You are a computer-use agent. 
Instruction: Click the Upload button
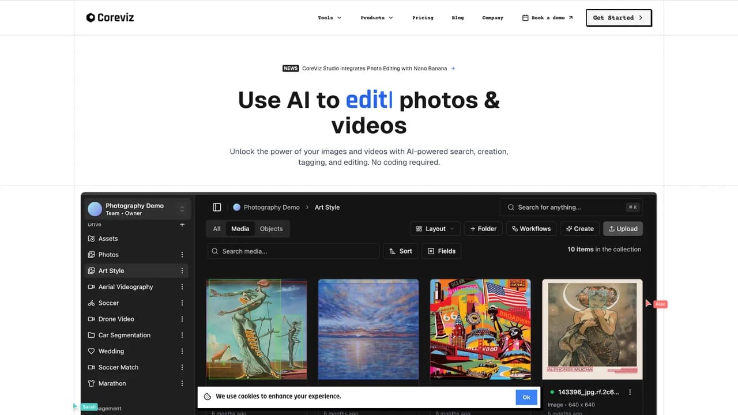(x=623, y=229)
